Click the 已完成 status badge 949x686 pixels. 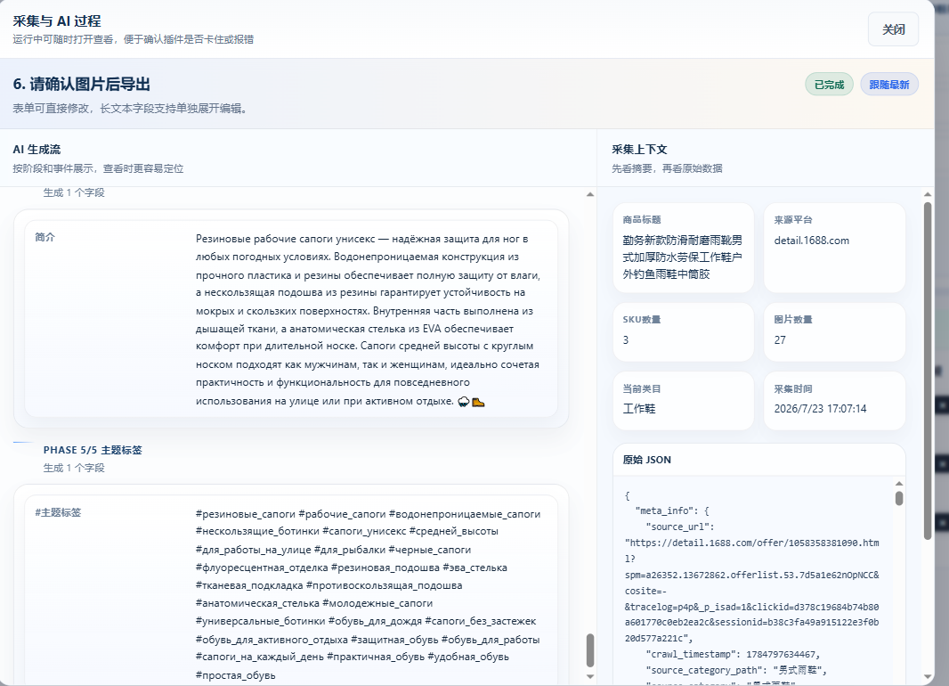click(829, 85)
